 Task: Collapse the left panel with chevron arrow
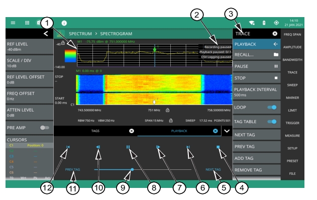pyautogui.click(x=46, y=34)
